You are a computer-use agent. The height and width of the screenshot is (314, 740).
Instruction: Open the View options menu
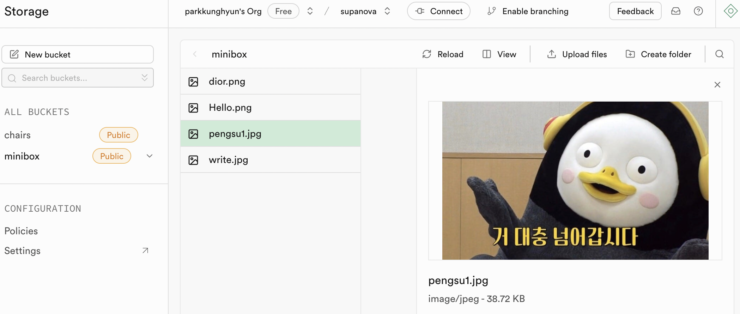point(499,54)
